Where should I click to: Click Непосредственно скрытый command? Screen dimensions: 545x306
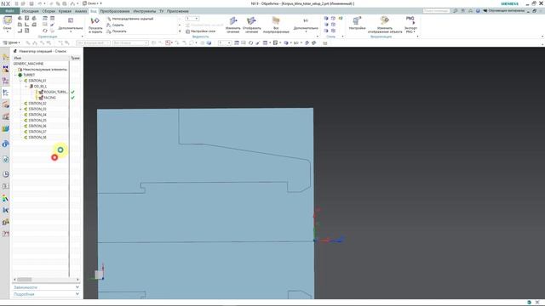(130, 19)
